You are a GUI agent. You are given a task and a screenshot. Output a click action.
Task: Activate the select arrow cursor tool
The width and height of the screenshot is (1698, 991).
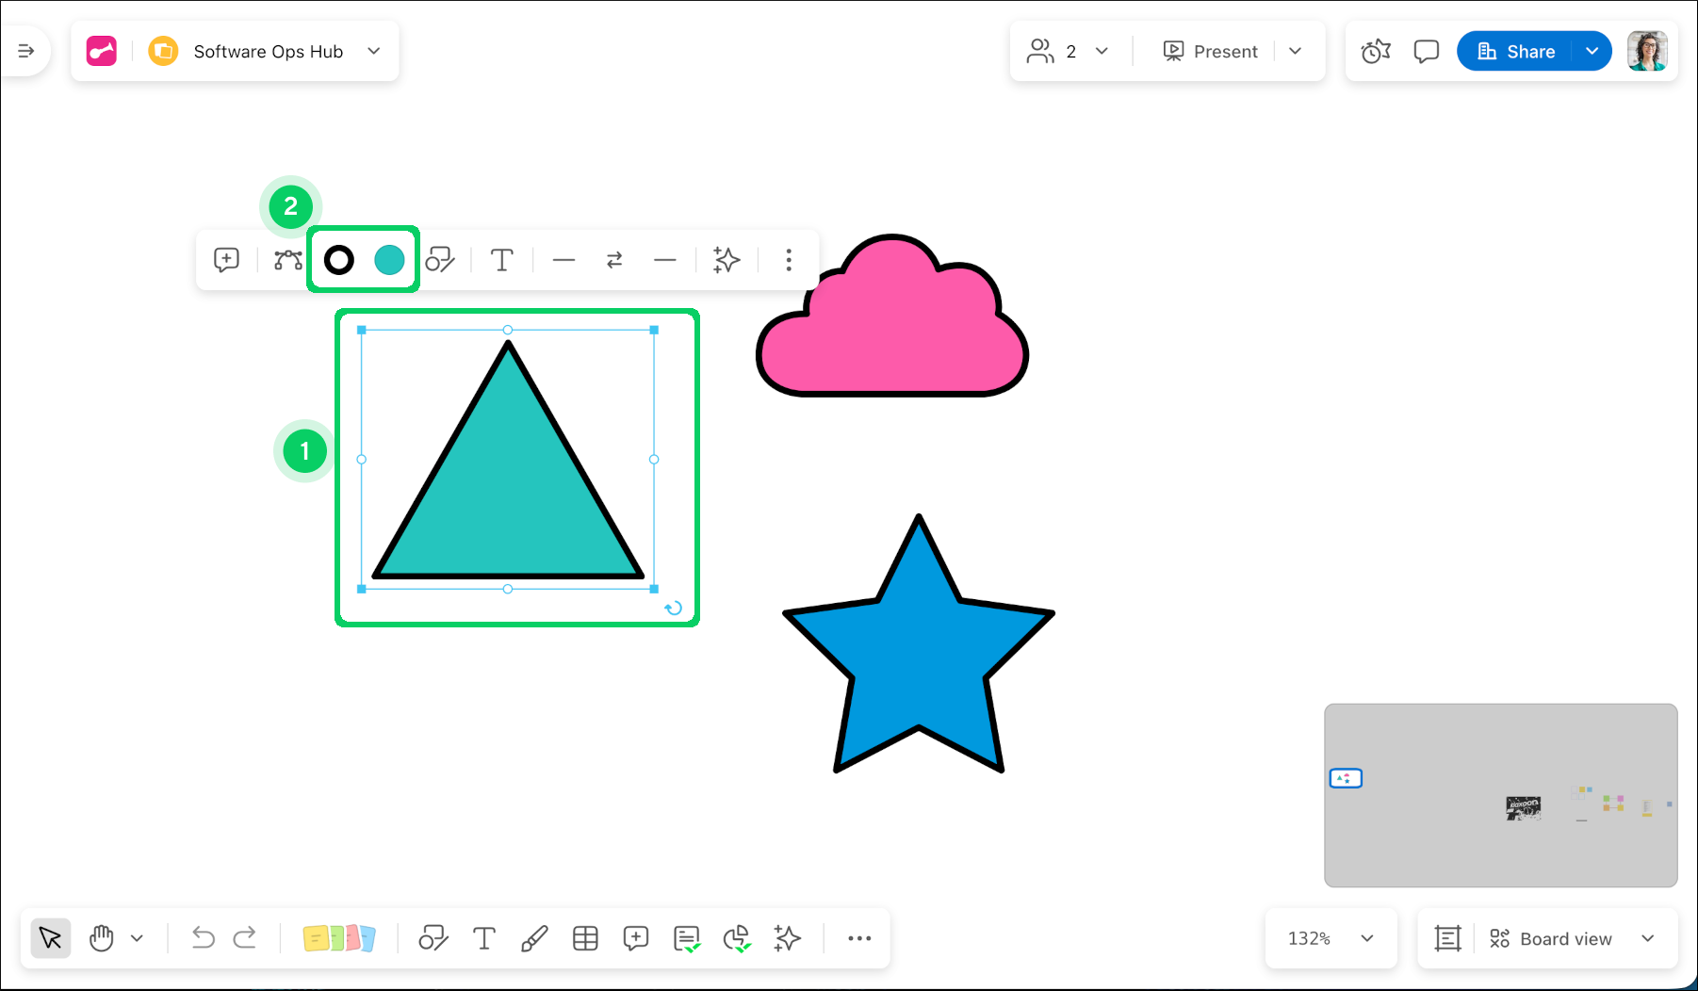pyautogui.click(x=51, y=938)
